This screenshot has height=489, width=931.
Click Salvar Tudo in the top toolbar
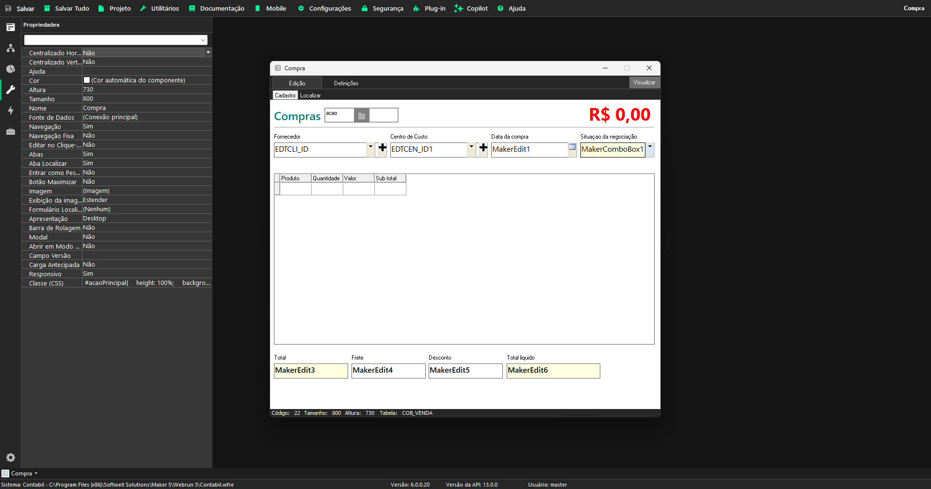click(x=67, y=8)
